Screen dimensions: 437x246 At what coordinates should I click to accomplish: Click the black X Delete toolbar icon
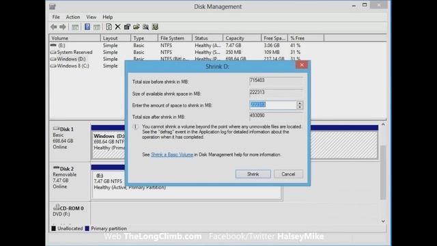[x=118, y=27]
